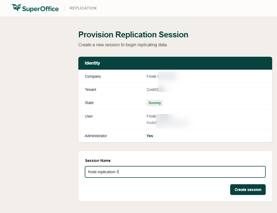Image resolution: width=277 pixels, height=213 pixels.
Task: Open the REPLICATION header item
Action: (x=83, y=8)
